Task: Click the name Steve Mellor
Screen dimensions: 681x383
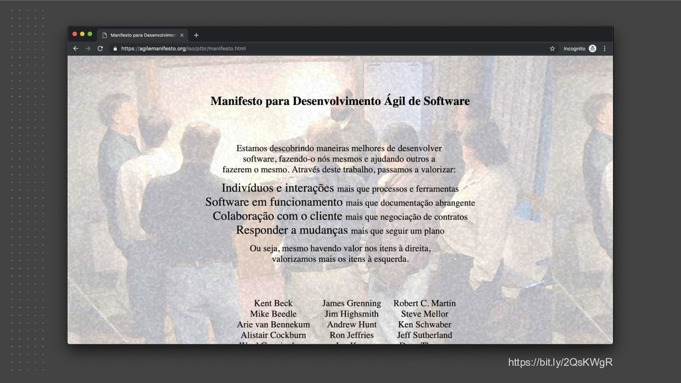Action: [x=424, y=314]
